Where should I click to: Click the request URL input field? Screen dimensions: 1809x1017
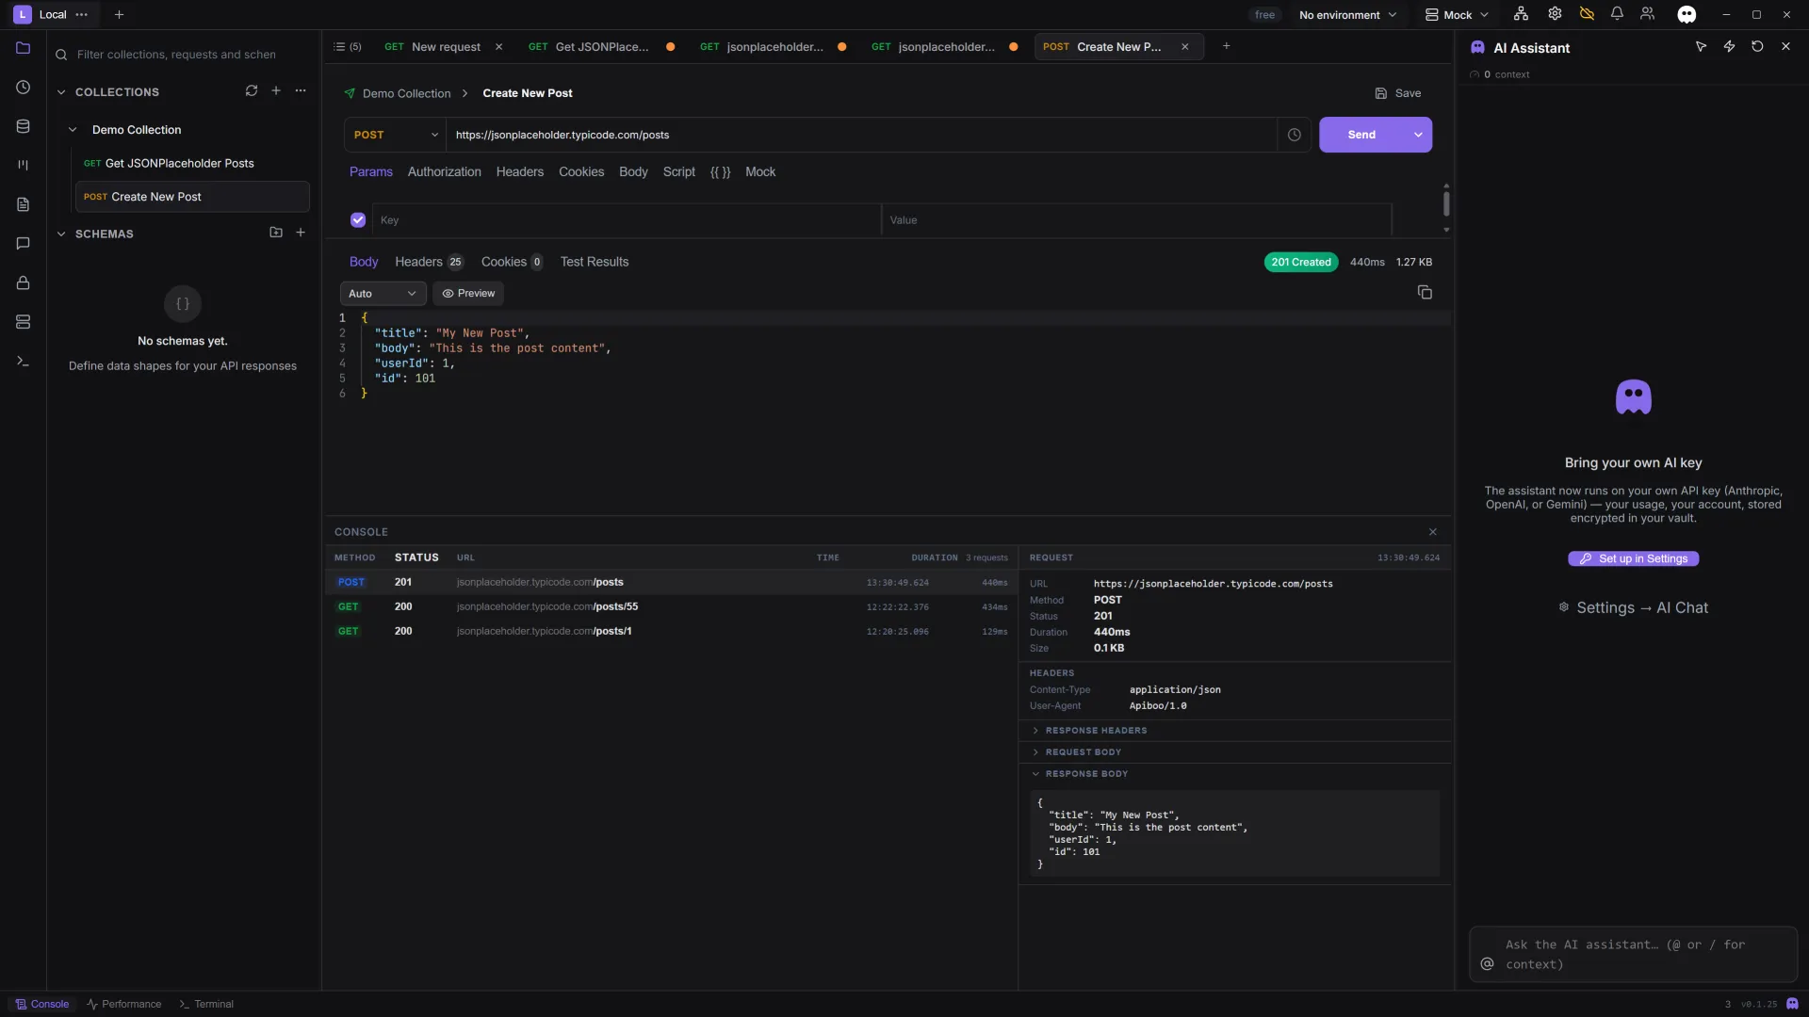point(860,135)
